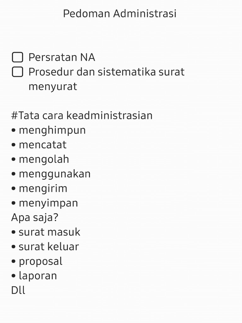Viewport: 242px width, 323px height.
Task: Select the proposal bullet line
Action: (x=37, y=261)
